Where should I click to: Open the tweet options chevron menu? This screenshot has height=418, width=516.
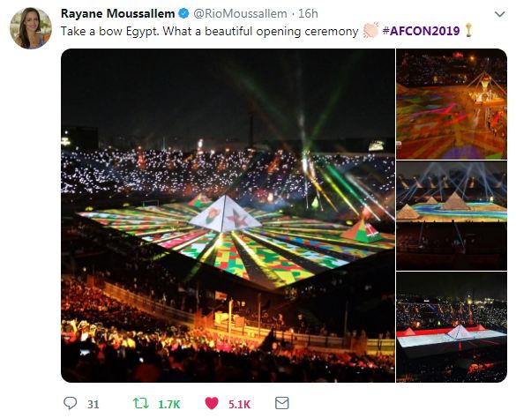tap(499, 14)
